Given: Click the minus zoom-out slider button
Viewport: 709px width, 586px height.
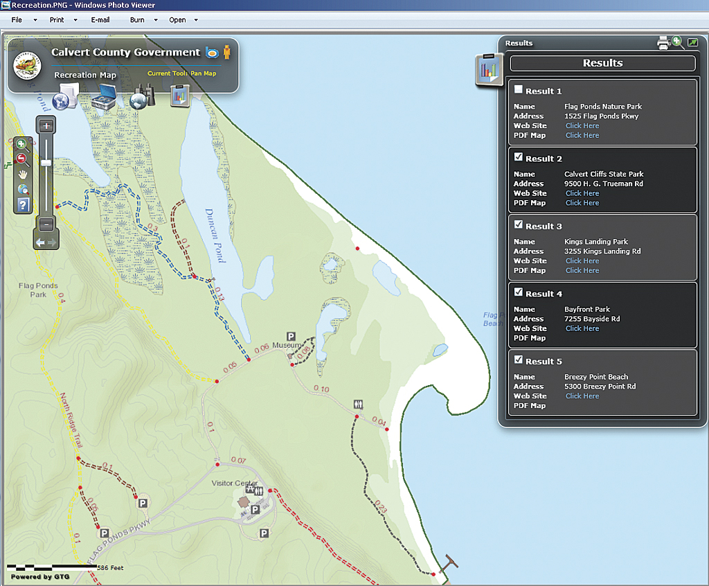Looking at the screenshot, I should 46,224.
